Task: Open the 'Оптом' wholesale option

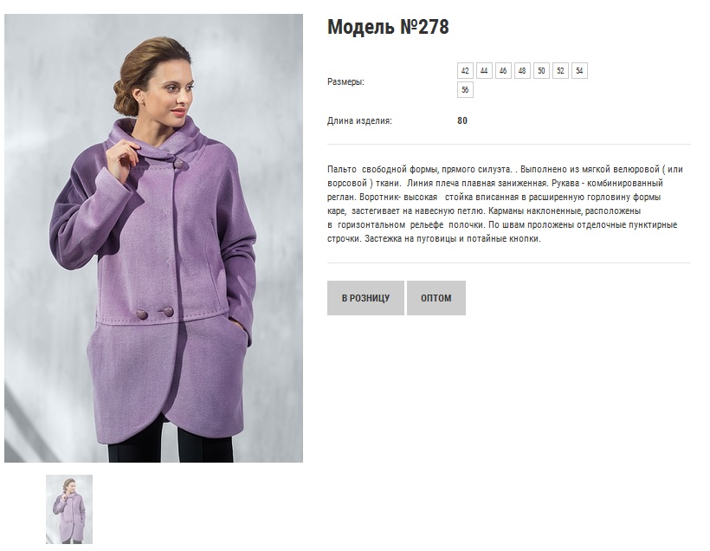Action: click(436, 298)
